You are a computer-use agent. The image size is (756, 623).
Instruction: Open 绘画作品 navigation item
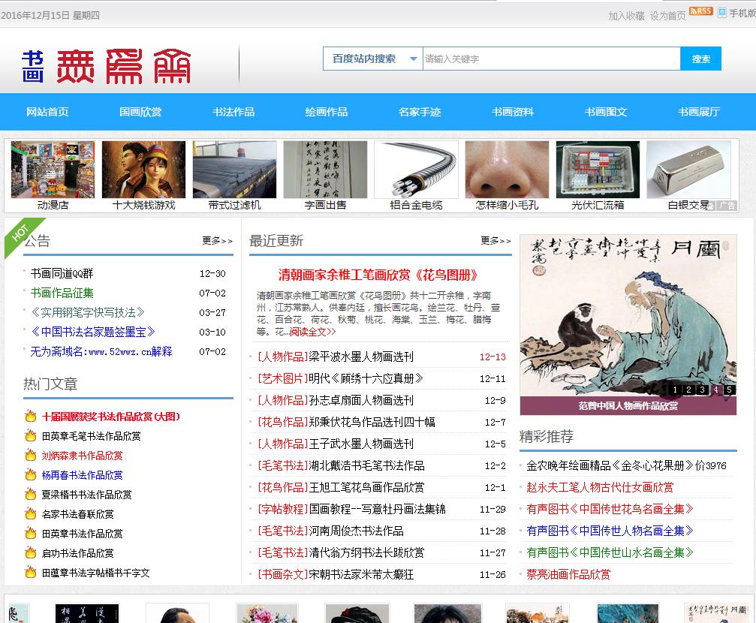point(327,112)
